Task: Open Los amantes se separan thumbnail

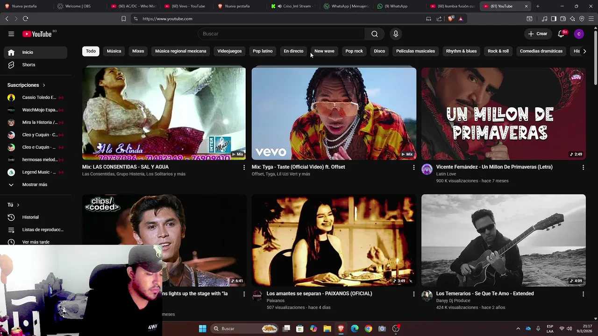Action: point(334,240)
